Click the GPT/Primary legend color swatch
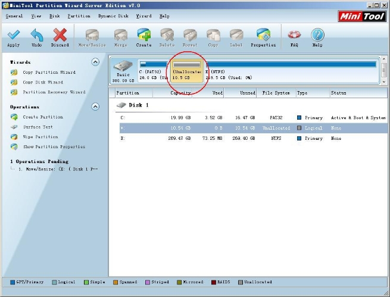This screenshot has width=390, height=297. click(13, 282)
